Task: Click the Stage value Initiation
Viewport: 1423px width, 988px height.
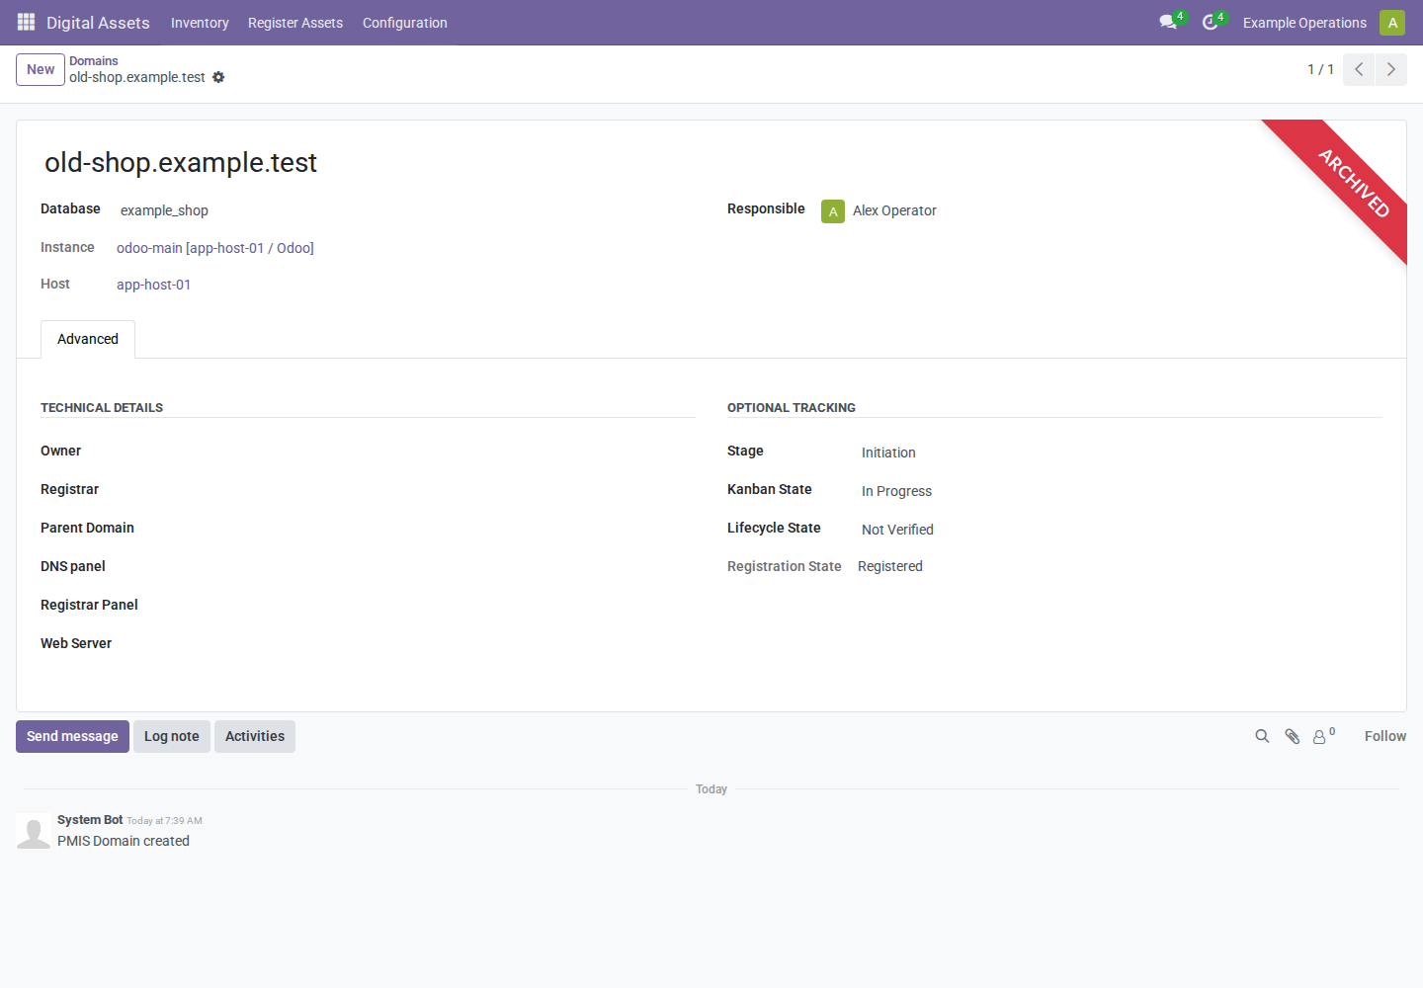Action: coord(888,453)
